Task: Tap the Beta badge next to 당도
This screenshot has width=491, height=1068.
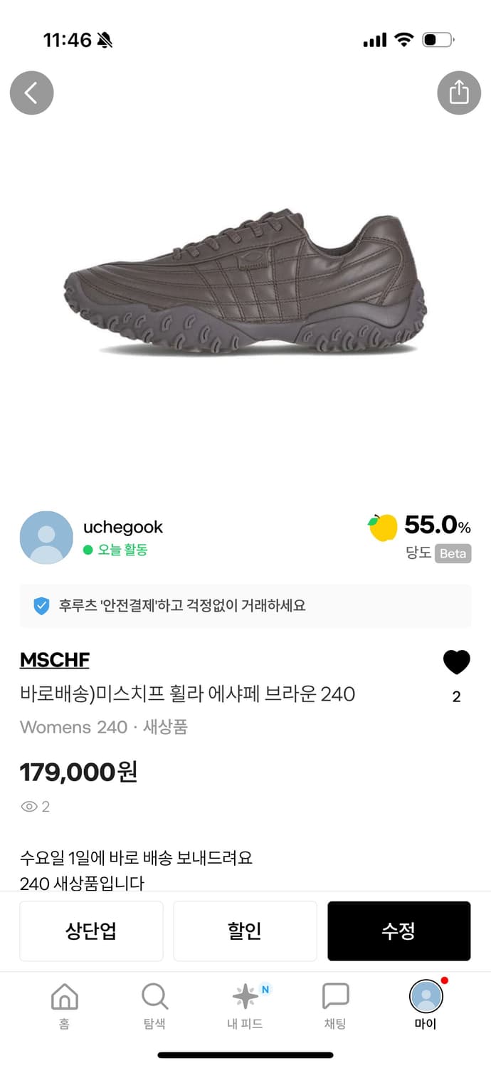Action: tap(454, 553)
